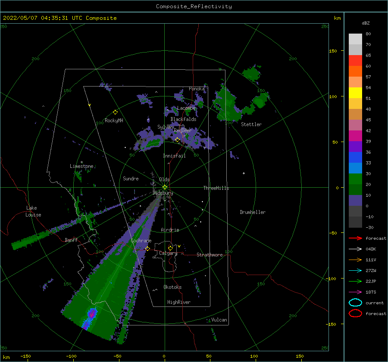Click the Didsbury label
388x362 pixels.
[x=163, y=193]
